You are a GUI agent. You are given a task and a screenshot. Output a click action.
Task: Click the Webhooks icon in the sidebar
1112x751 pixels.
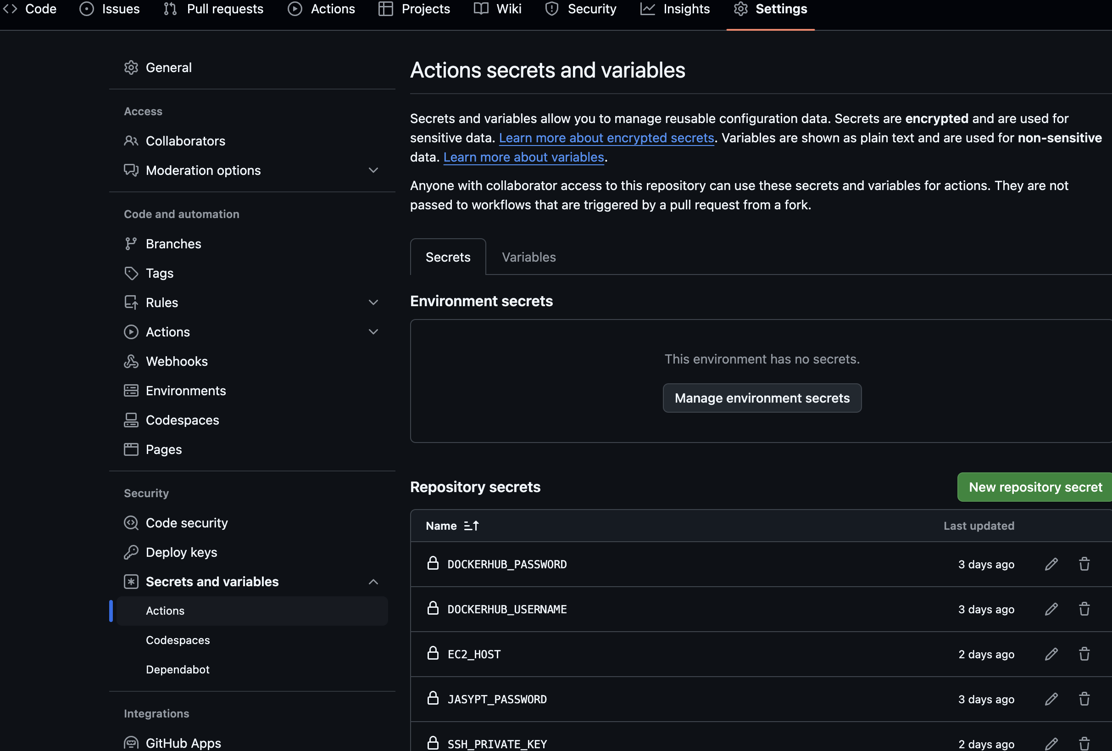(x=131, y=361)
